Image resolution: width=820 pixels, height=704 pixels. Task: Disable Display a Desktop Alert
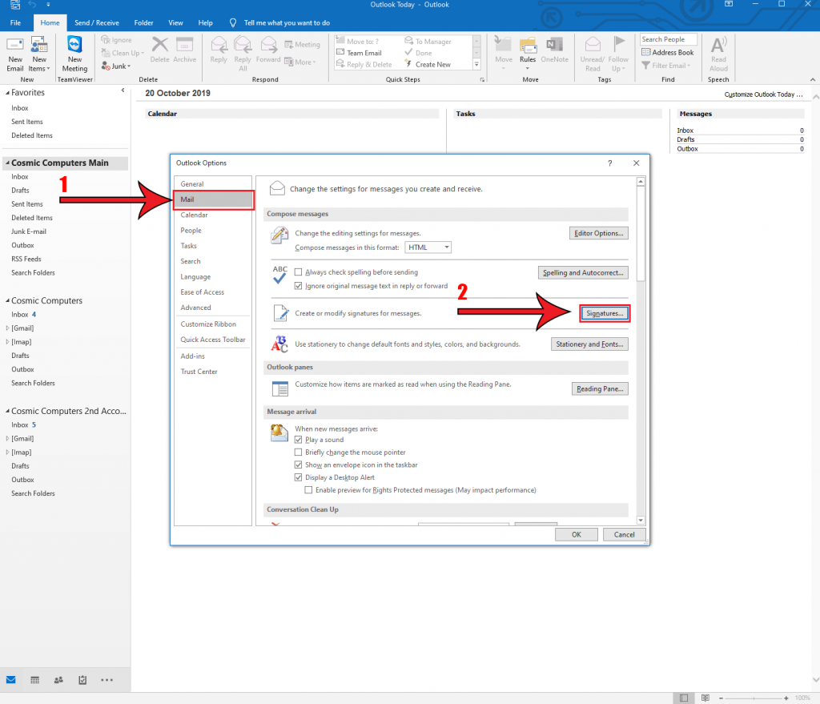298,477
